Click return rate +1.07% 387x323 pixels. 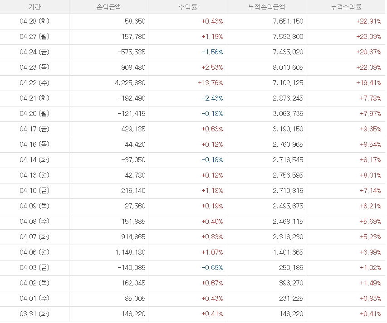212,252
